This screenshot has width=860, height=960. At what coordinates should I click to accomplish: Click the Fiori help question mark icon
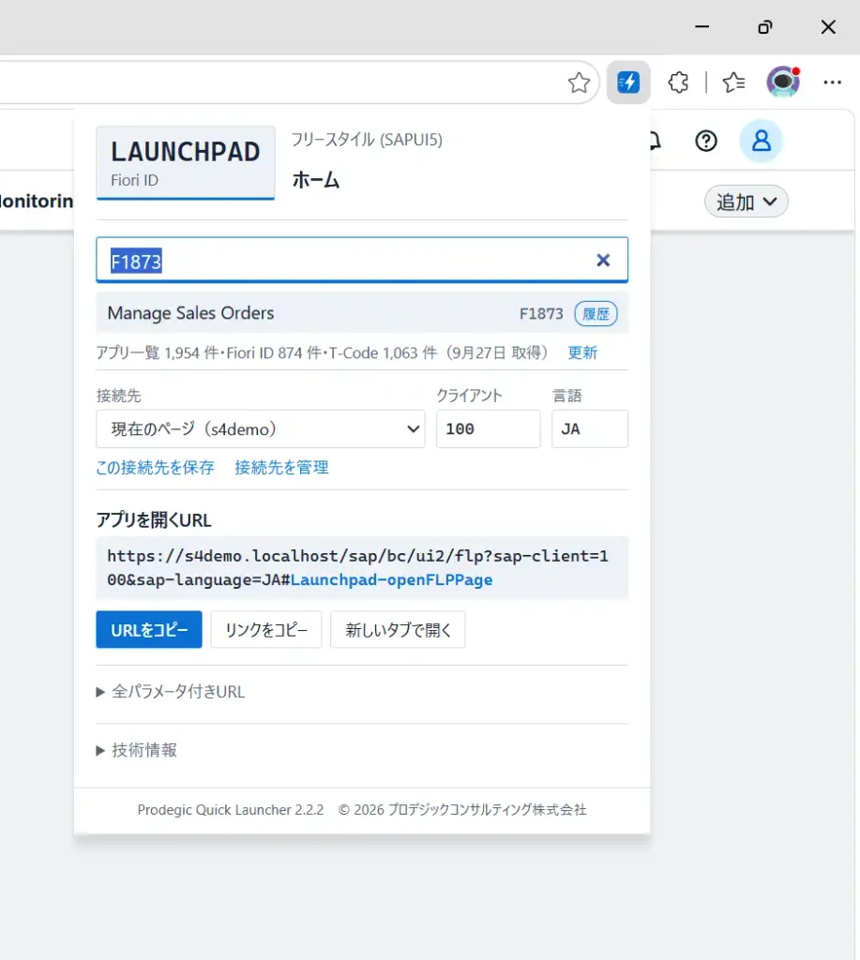point(705,142)
